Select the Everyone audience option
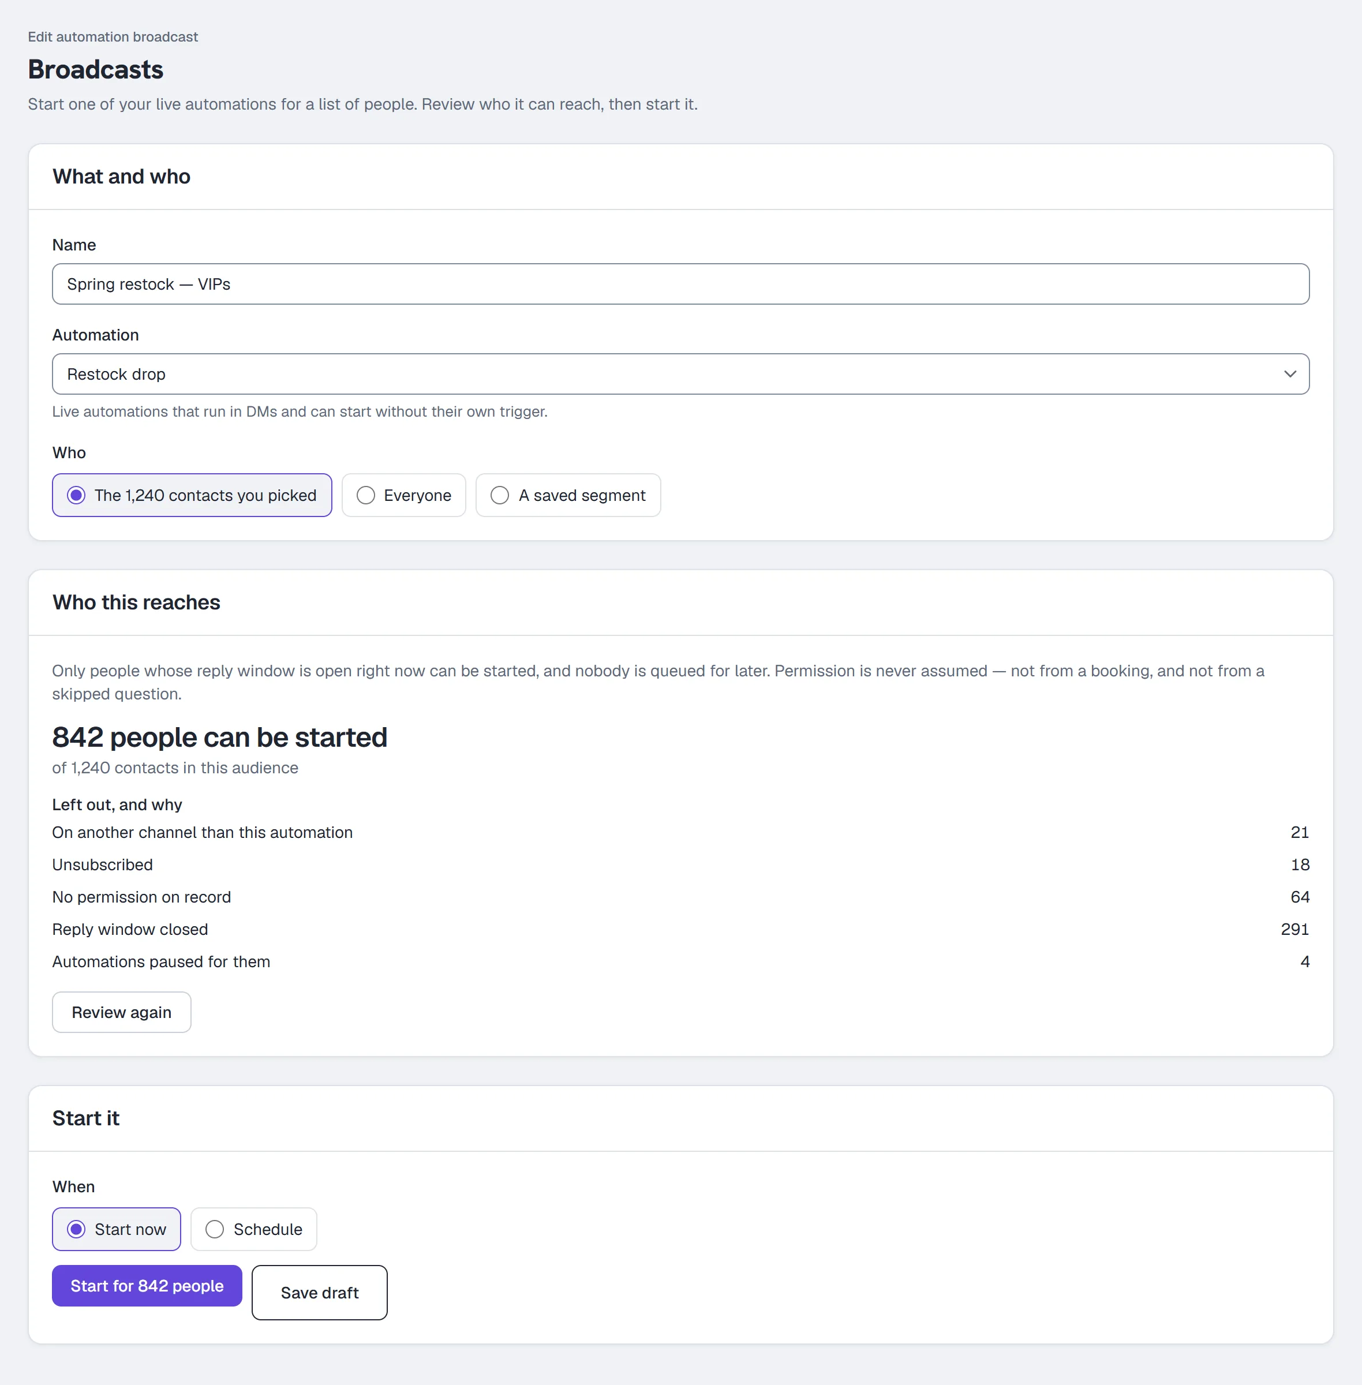Viewport: 1362px width, 1385px height. (403, 495)
